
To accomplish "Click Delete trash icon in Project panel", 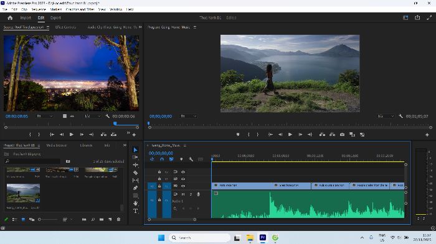I will pos(119,219).
